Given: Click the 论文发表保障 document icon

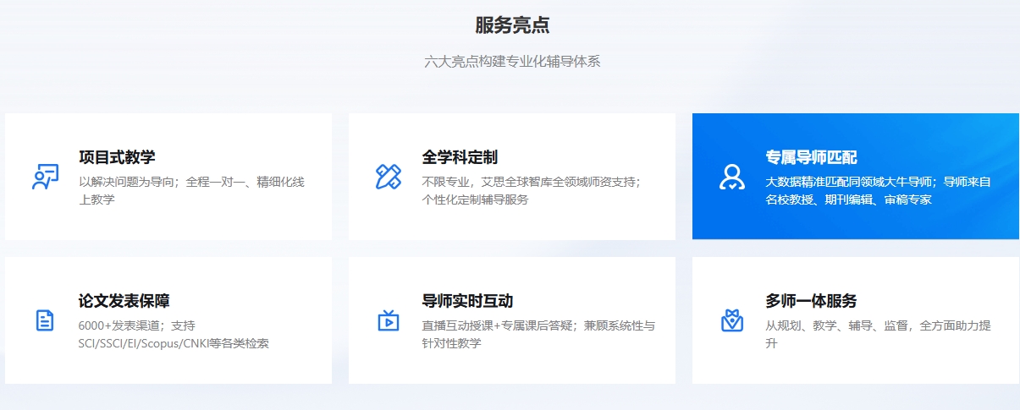Looking at the screenshot, I should (x=45, y=320).
